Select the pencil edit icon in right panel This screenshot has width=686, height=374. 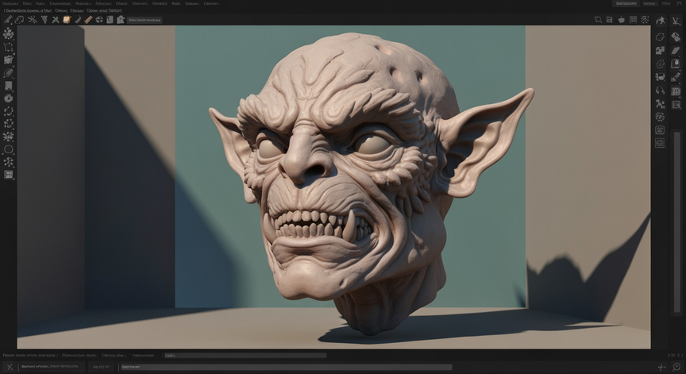(676, 78)
